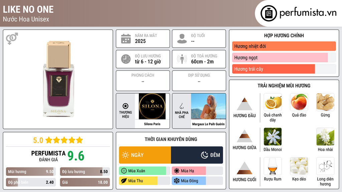Click the Hương nhiệt đới accord bar
This screenshot has width=342, height=192.
point(284,46)
